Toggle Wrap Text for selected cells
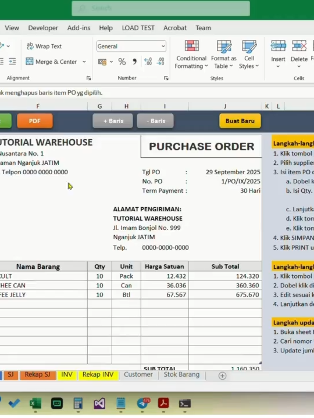 pyautogui.click(x=44, y=46)
